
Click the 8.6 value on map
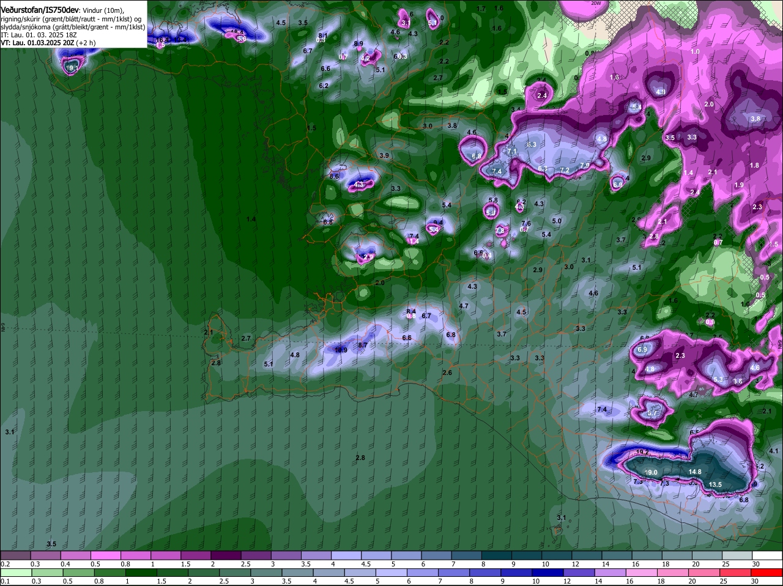tap(334, 176)
